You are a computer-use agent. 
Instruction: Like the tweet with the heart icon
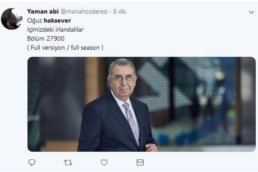(x=104, y=163)
